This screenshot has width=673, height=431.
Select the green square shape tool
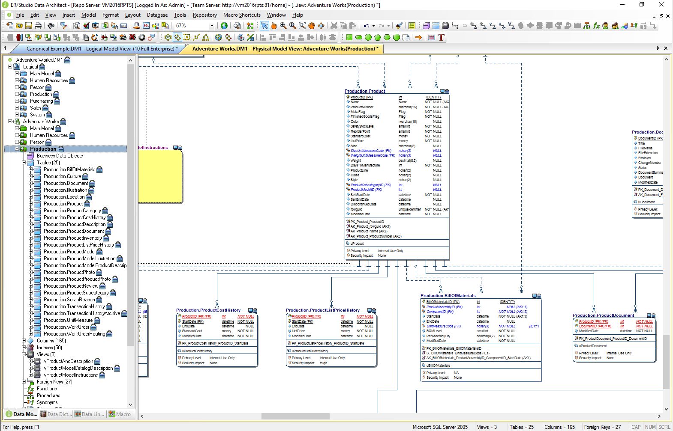click(349, 37)
